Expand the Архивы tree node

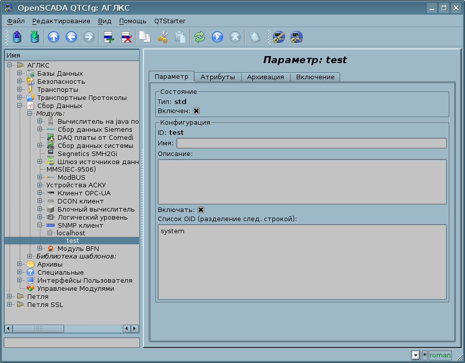(x=20, y=265)
